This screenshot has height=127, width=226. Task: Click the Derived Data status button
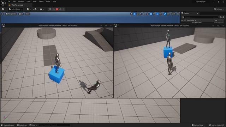pos(198,125)
